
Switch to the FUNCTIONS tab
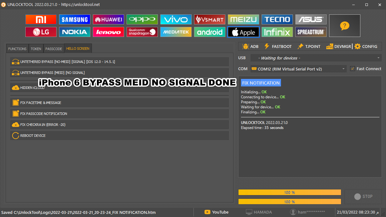17,49
